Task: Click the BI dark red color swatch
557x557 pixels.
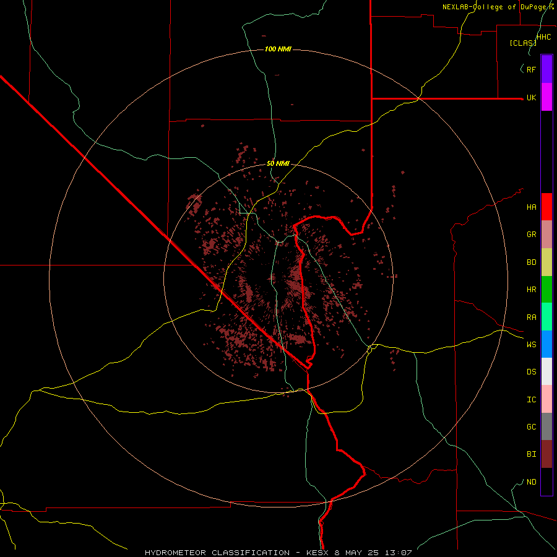Action: [x=546, y=454]
